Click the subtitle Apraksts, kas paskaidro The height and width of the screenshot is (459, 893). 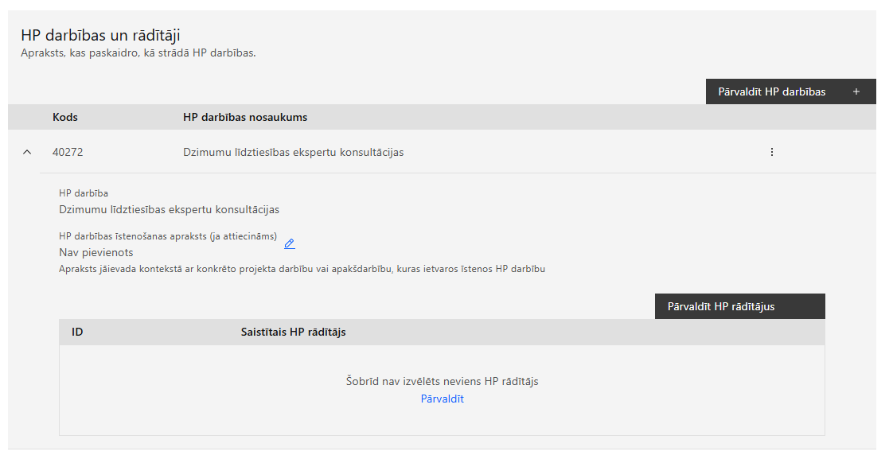pyautogui.click(x=138, y=53)
